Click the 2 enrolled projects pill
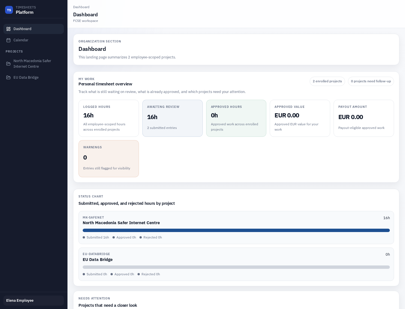The height and width of the screenshot is (309, 405). [x=327, y=81]
